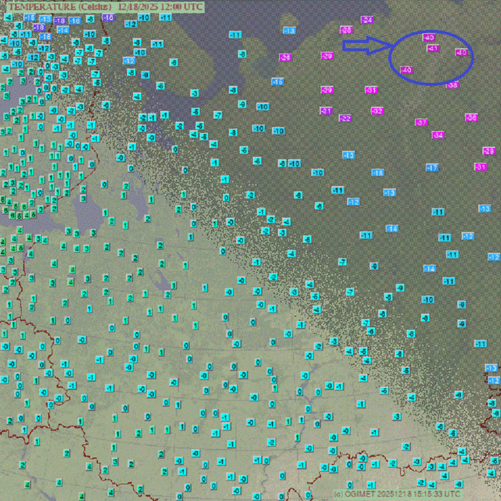The height and width of the screenshot is (501, 501).
Task: Click the -31 marker directly above the -32 reading
Action: click(371, 90)
